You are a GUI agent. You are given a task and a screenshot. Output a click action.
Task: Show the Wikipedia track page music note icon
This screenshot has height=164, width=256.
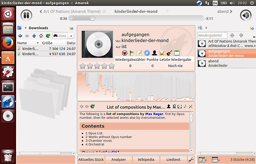pyautogui.click(x=185, y=106)
